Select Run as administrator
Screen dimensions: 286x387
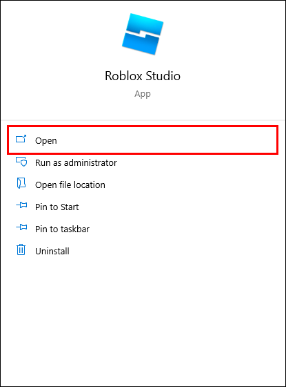(76, 162)
